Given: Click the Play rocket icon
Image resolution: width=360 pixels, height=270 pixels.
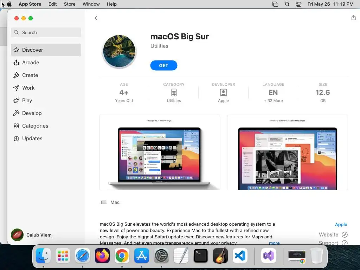Looking at the screenshot, I should [x=16, y=100].
